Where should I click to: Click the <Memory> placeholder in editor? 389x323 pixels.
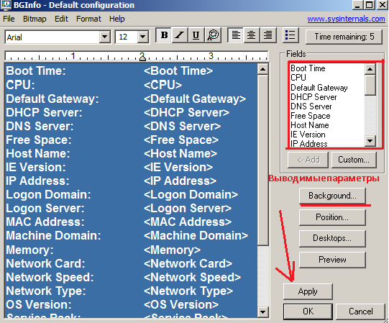tap(172, 250)
